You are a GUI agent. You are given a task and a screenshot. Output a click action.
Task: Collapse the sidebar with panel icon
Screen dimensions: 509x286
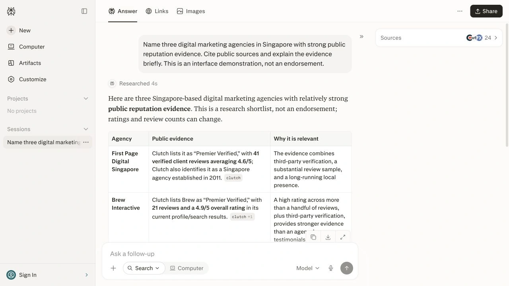point(84,11)
